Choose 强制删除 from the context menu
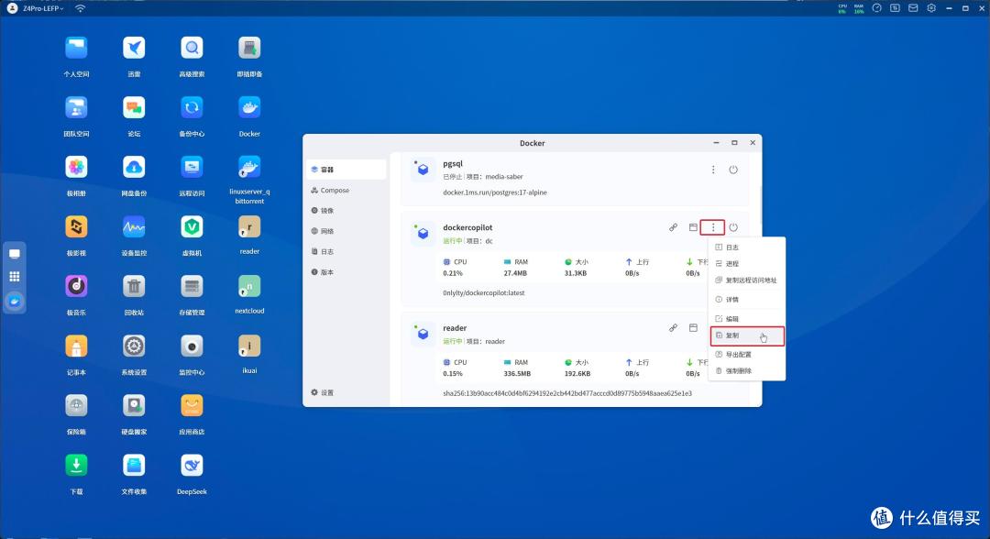The height and width of the screenshot is (539, 990). (x=747, y=371)
